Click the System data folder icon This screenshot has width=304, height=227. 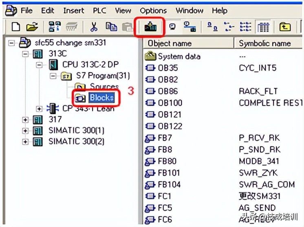[150, 56]
